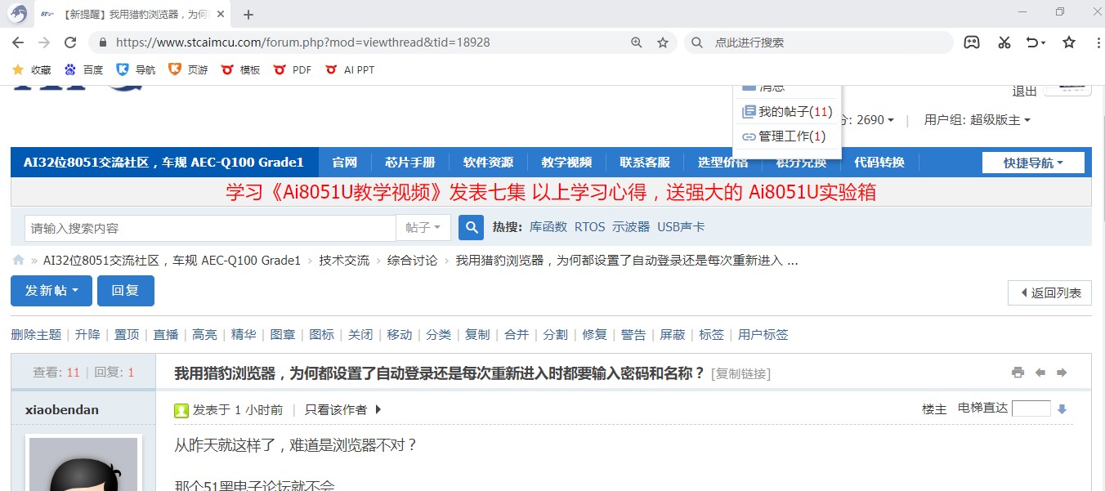
Task: Open the 综合讨论 breadcrumb link
Action: pyautogui.click(x=413, y=261)
